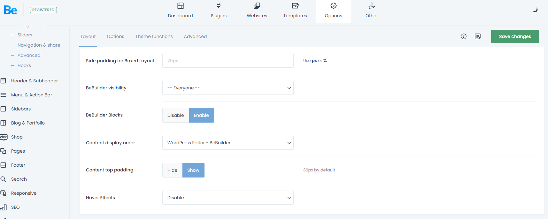This screenshot has width=548, height=219.
Task: Open the SEO section label
Action: [x=15, y=207]
